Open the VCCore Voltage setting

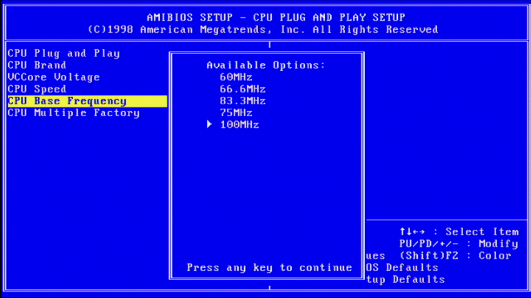(53, 77)
